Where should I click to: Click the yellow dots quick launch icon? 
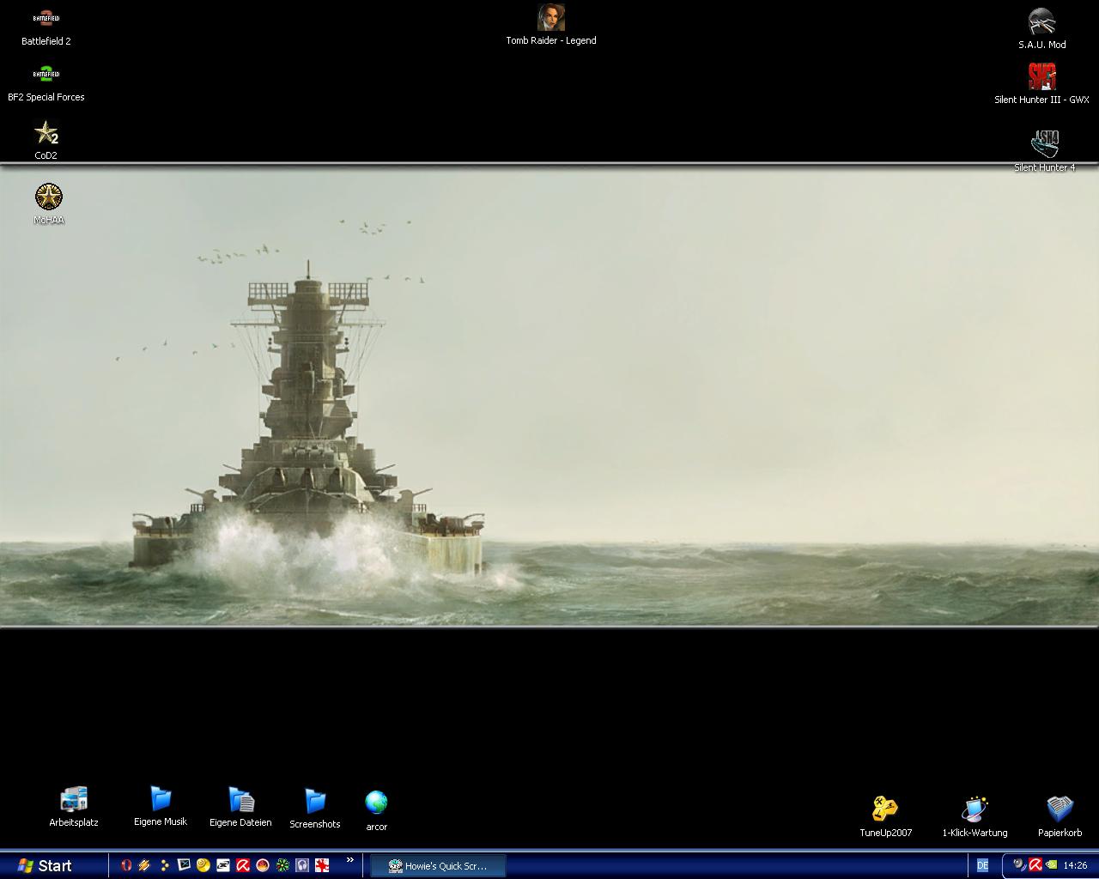pos(164,865)
